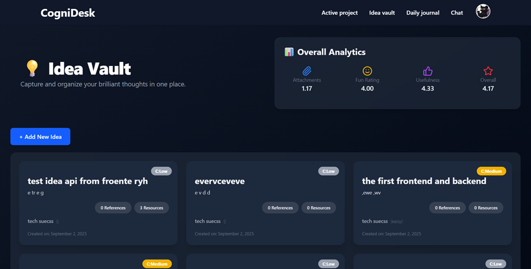Screen dimensions: 531x269
Task: Click the CogniDesk logo
Action: 68,13
